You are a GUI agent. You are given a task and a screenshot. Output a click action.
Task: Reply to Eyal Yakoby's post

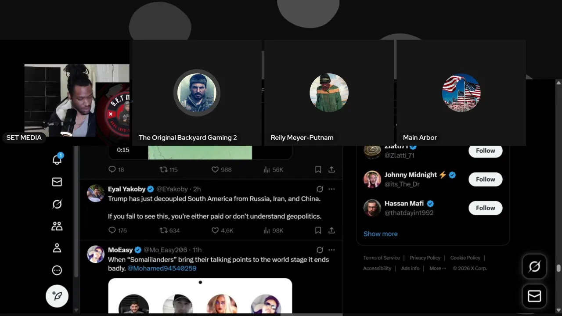pos(117,230)
